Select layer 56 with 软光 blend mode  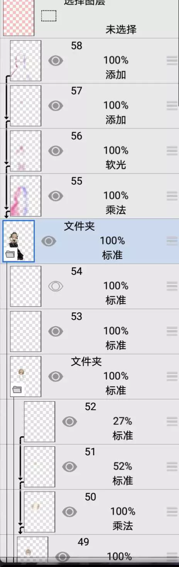[89, 151]
